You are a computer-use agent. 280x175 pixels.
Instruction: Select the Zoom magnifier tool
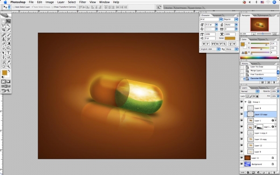coord(8,66)
